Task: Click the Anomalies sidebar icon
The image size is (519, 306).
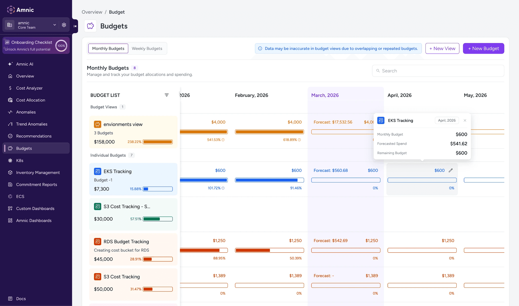Action: pyautogui.click(x=10, y=112)
